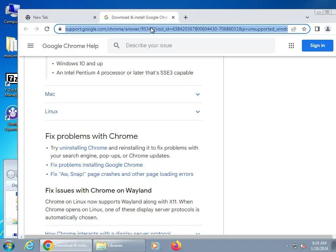
Task: Click the Fix problems with Chrome heading
Action: 92,136
